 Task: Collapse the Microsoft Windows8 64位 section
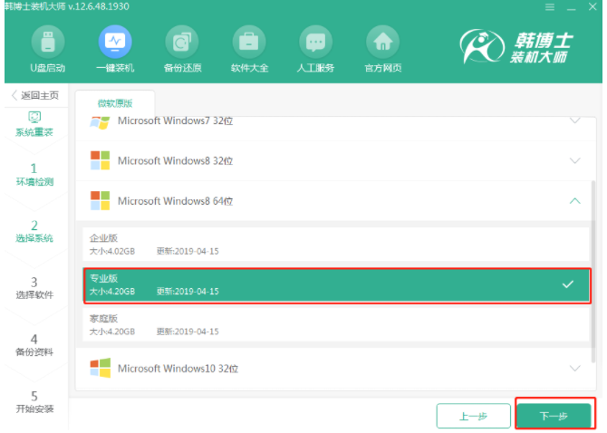574,200
